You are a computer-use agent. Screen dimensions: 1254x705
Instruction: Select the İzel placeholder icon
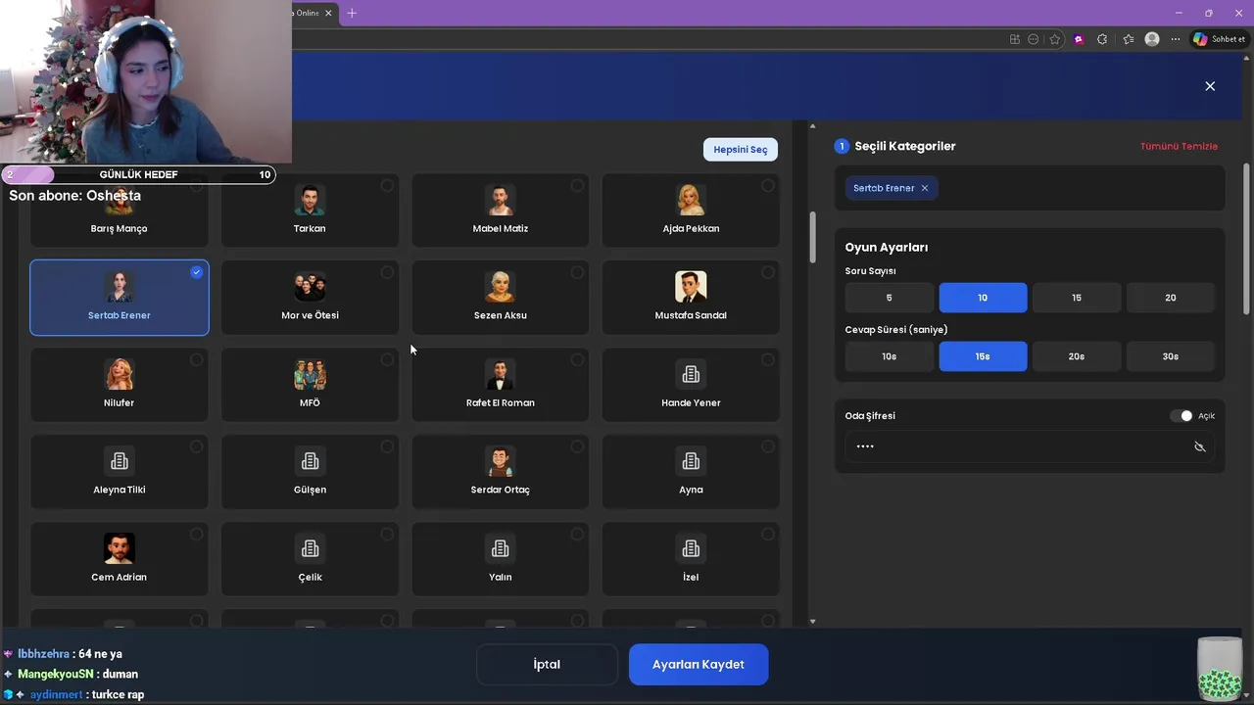691,548
